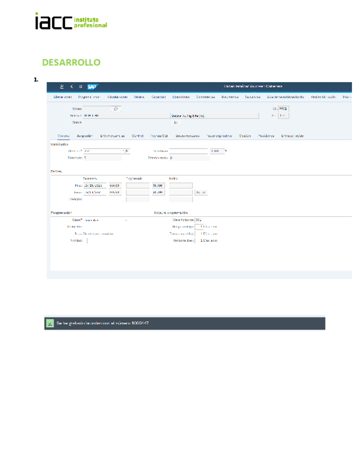Click Documentos in the toolbar
The height and width of the screenshot is (468, 362).
click(230, 97)
